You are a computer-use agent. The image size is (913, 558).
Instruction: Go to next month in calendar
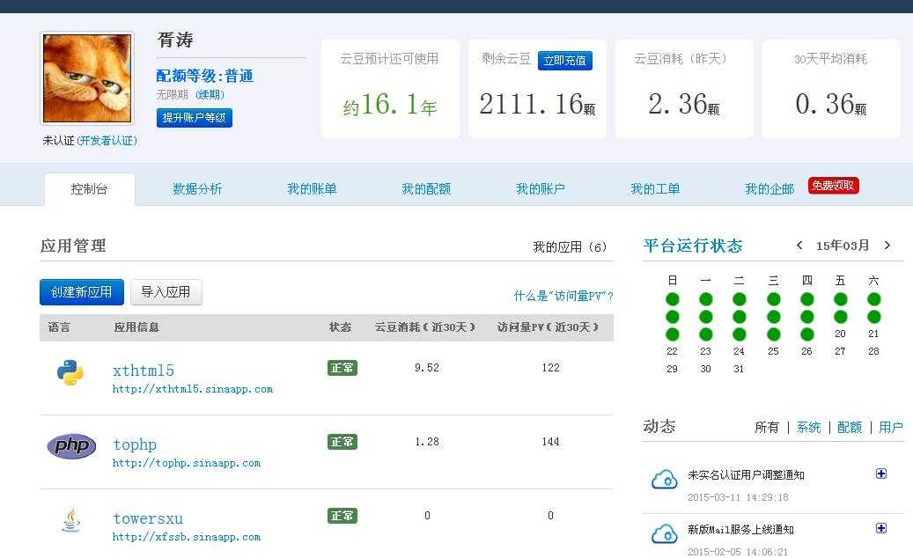pos(887,246)
